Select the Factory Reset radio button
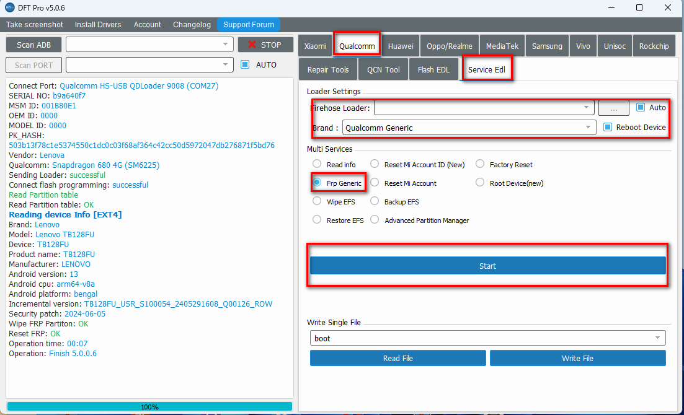Viewport: 684px width, 415px height. tap(480, 164)
